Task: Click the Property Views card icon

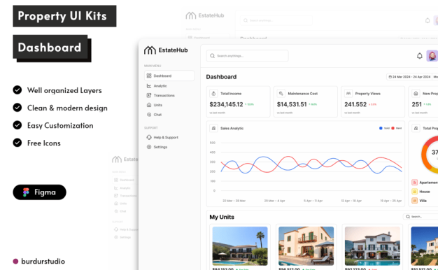Action: pyautogui.click(x=348, y=94)
